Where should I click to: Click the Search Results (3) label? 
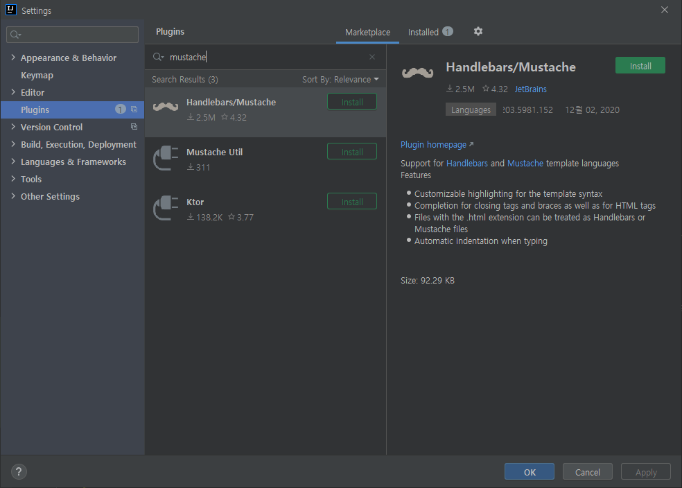tap(185, 79)
